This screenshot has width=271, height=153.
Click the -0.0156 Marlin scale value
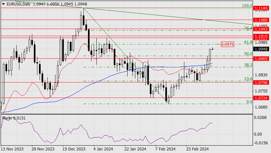pos(260,143)
